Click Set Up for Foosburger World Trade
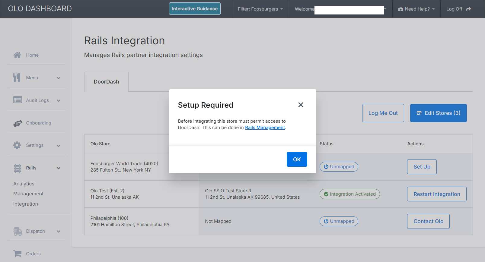 tap(422, 167)
